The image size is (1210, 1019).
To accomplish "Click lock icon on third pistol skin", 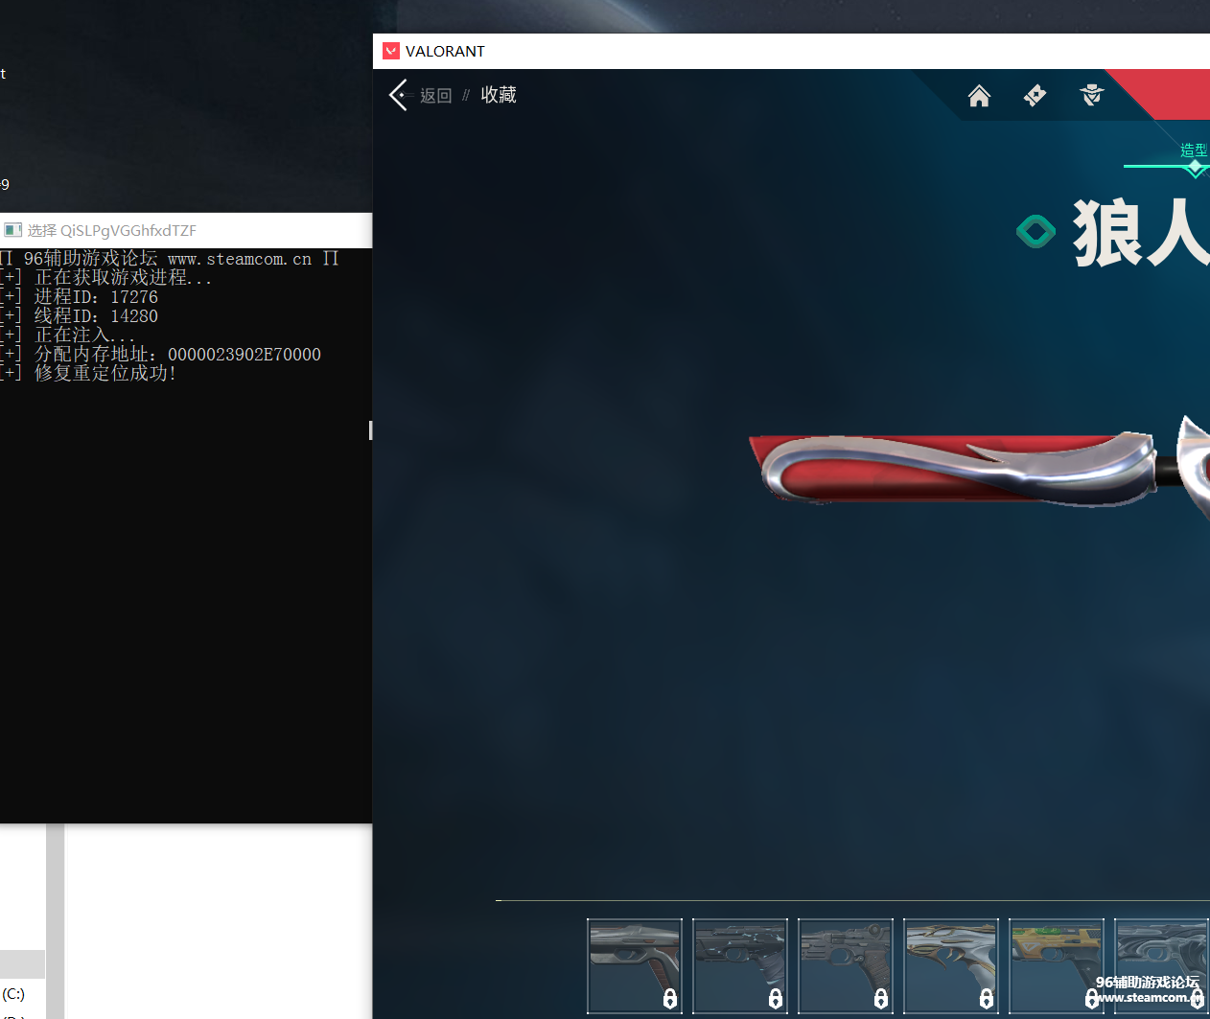I will [880, 998].
